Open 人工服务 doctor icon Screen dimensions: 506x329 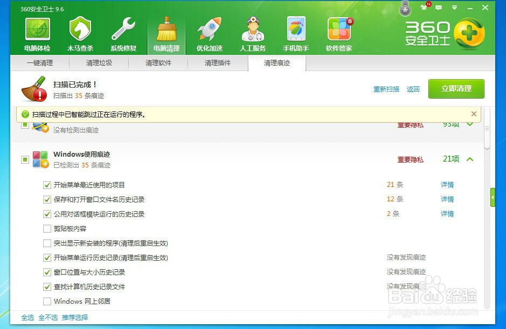253,29
